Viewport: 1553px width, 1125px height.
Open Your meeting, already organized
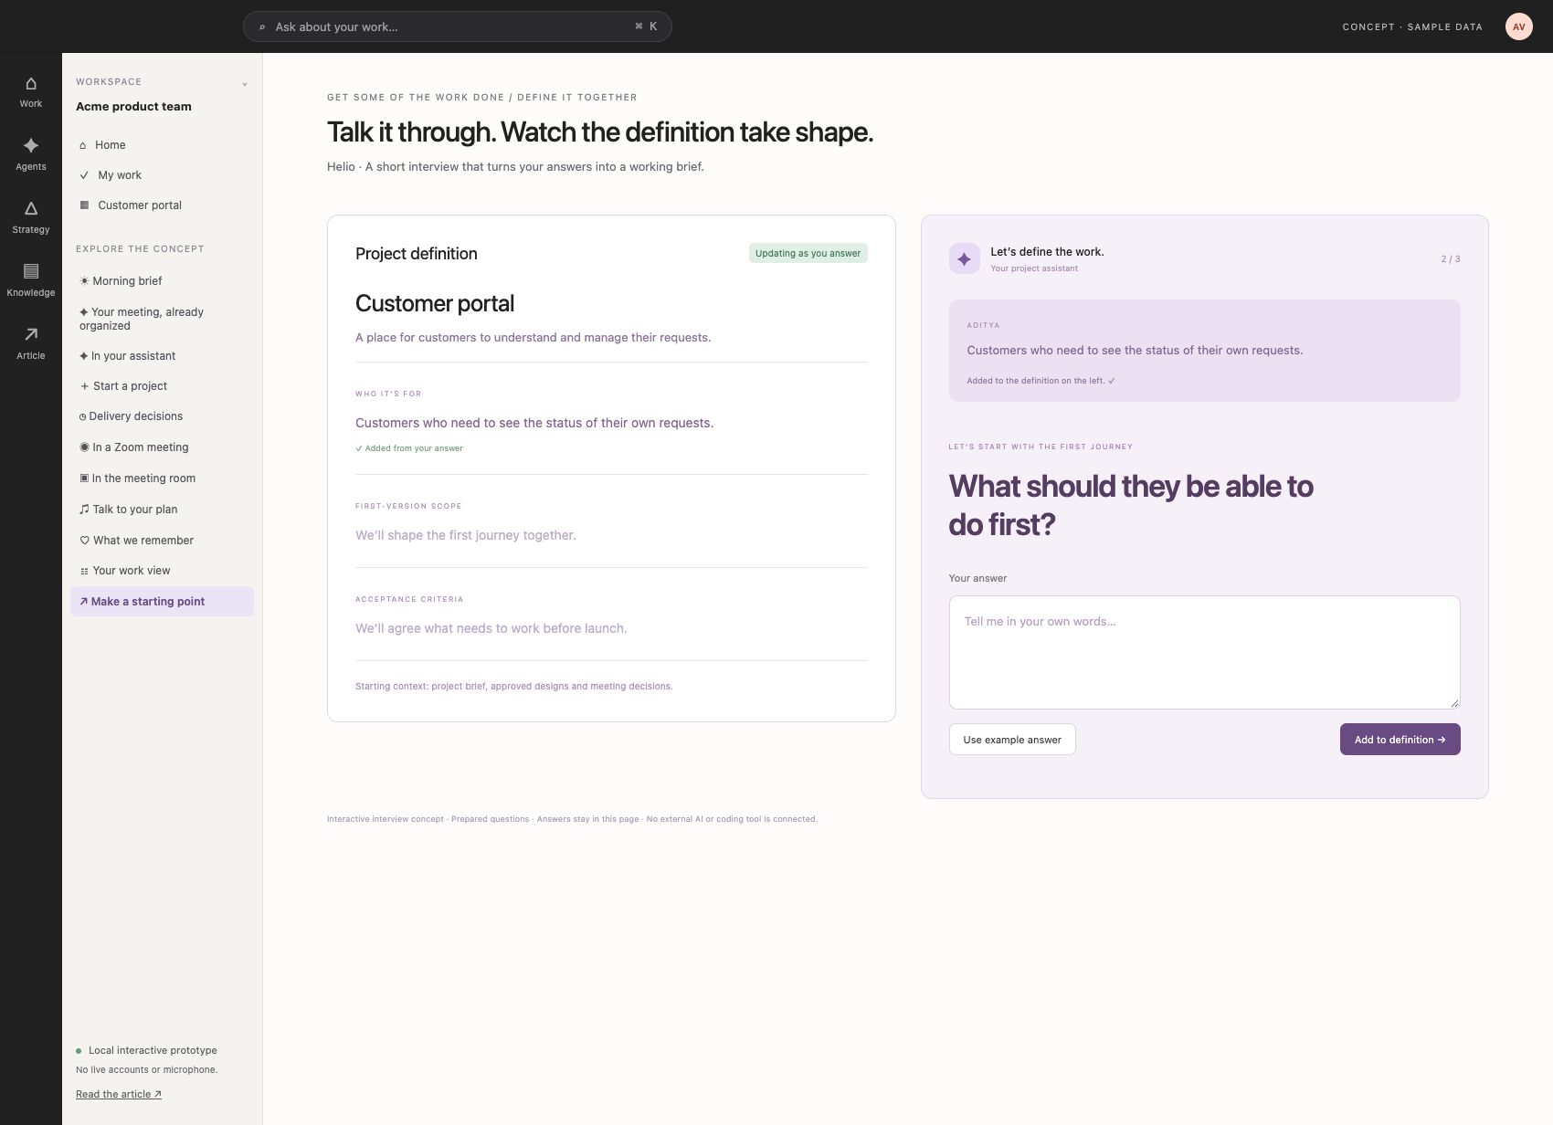(x=162, y=319)
